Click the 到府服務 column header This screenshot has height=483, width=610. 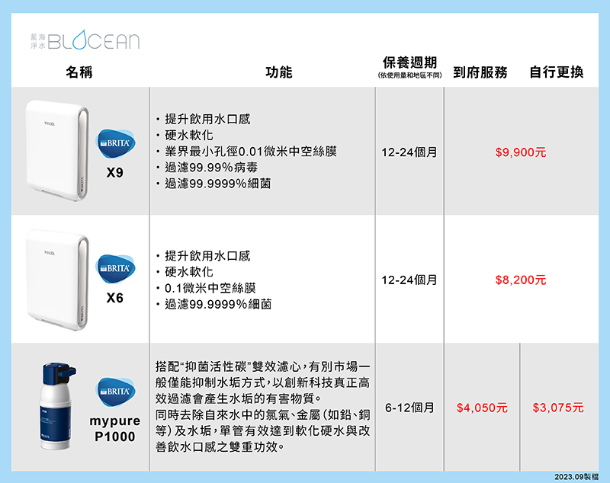[480, 72]
